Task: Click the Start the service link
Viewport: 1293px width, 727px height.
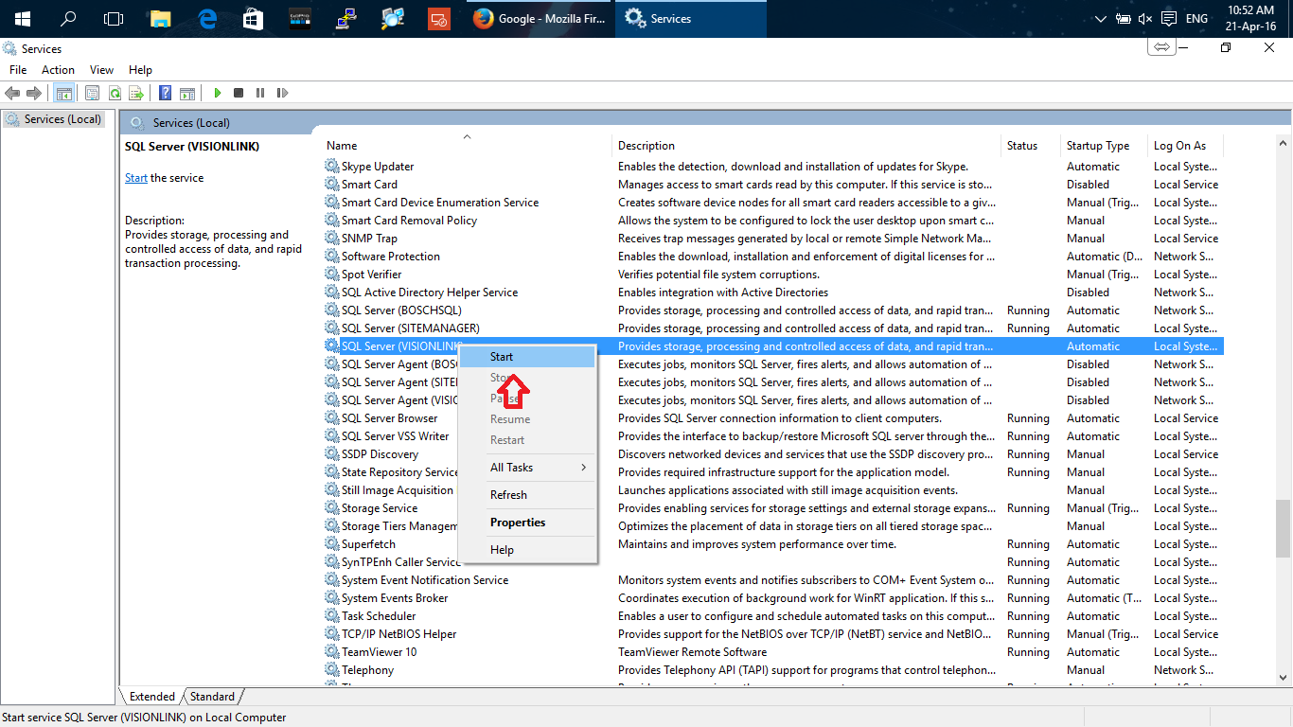Action: [x=136, y=178]
